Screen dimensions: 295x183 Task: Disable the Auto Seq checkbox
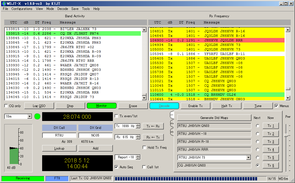click(117, 167)
